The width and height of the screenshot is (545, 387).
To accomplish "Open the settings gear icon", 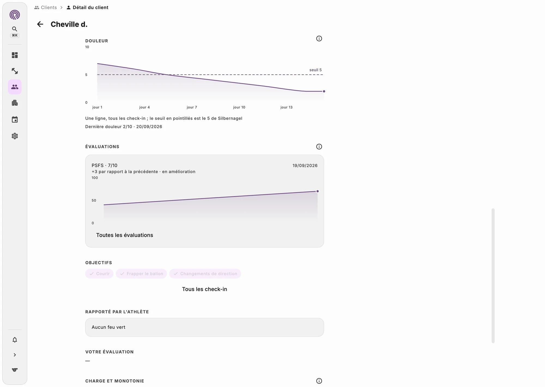I will pyautogui.click(x=15, y=136).
